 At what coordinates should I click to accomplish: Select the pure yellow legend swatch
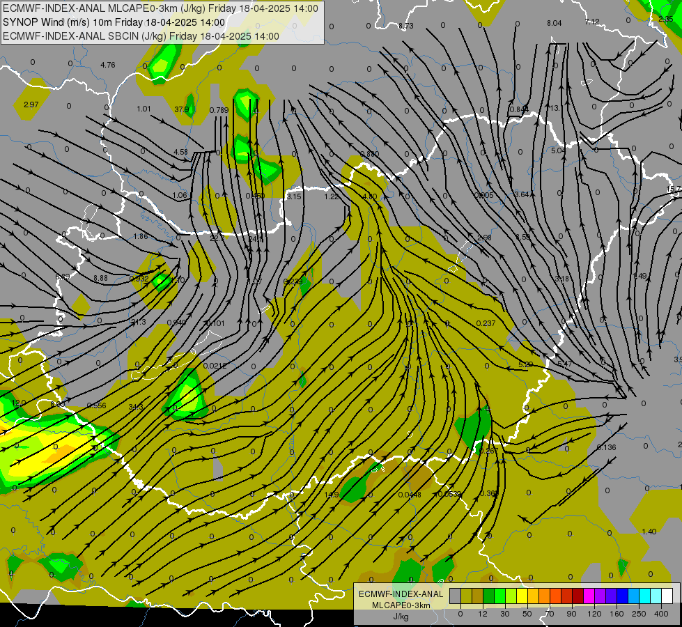(522, 596)
